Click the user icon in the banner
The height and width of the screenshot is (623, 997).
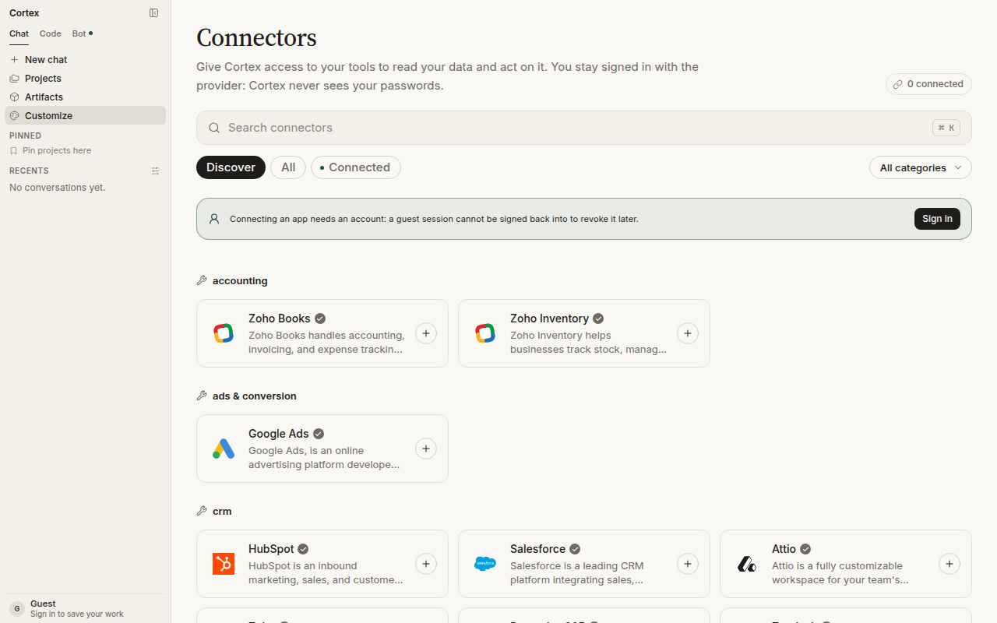pyautogui.click(x=214, y=219)
